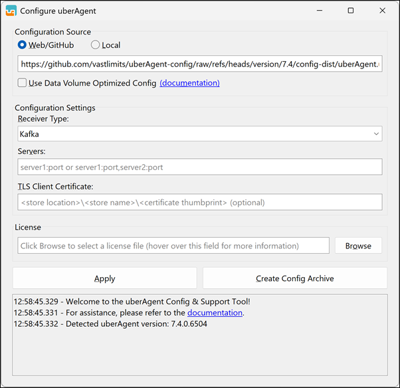The width and height of the screenshot is (400, 388).
Task: Choose the Local configuration source option
Action: (x=95, y=45)
